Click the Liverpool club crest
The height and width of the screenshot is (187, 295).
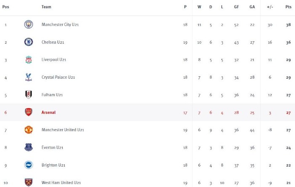[29, 59]
